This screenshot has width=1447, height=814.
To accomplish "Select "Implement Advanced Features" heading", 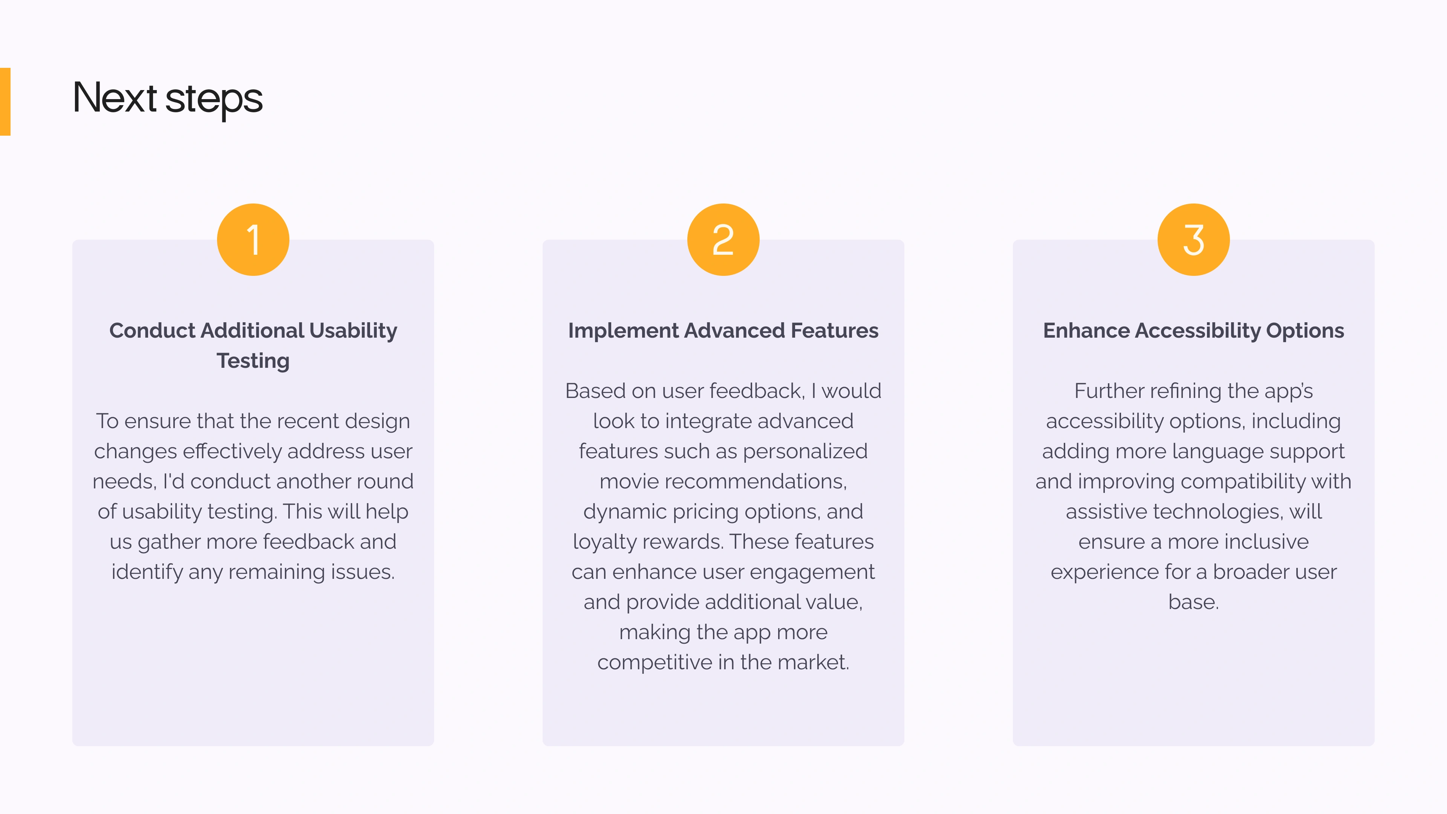I will [723, 330].
